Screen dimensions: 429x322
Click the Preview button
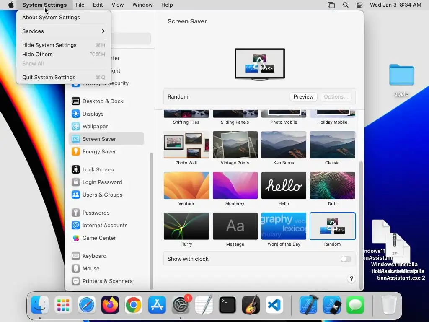[303, 97]
